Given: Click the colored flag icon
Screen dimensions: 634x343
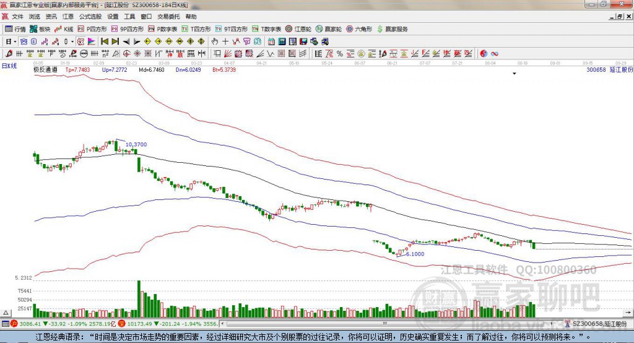Looking at the screenshot, I should click(x=92, y=41).
